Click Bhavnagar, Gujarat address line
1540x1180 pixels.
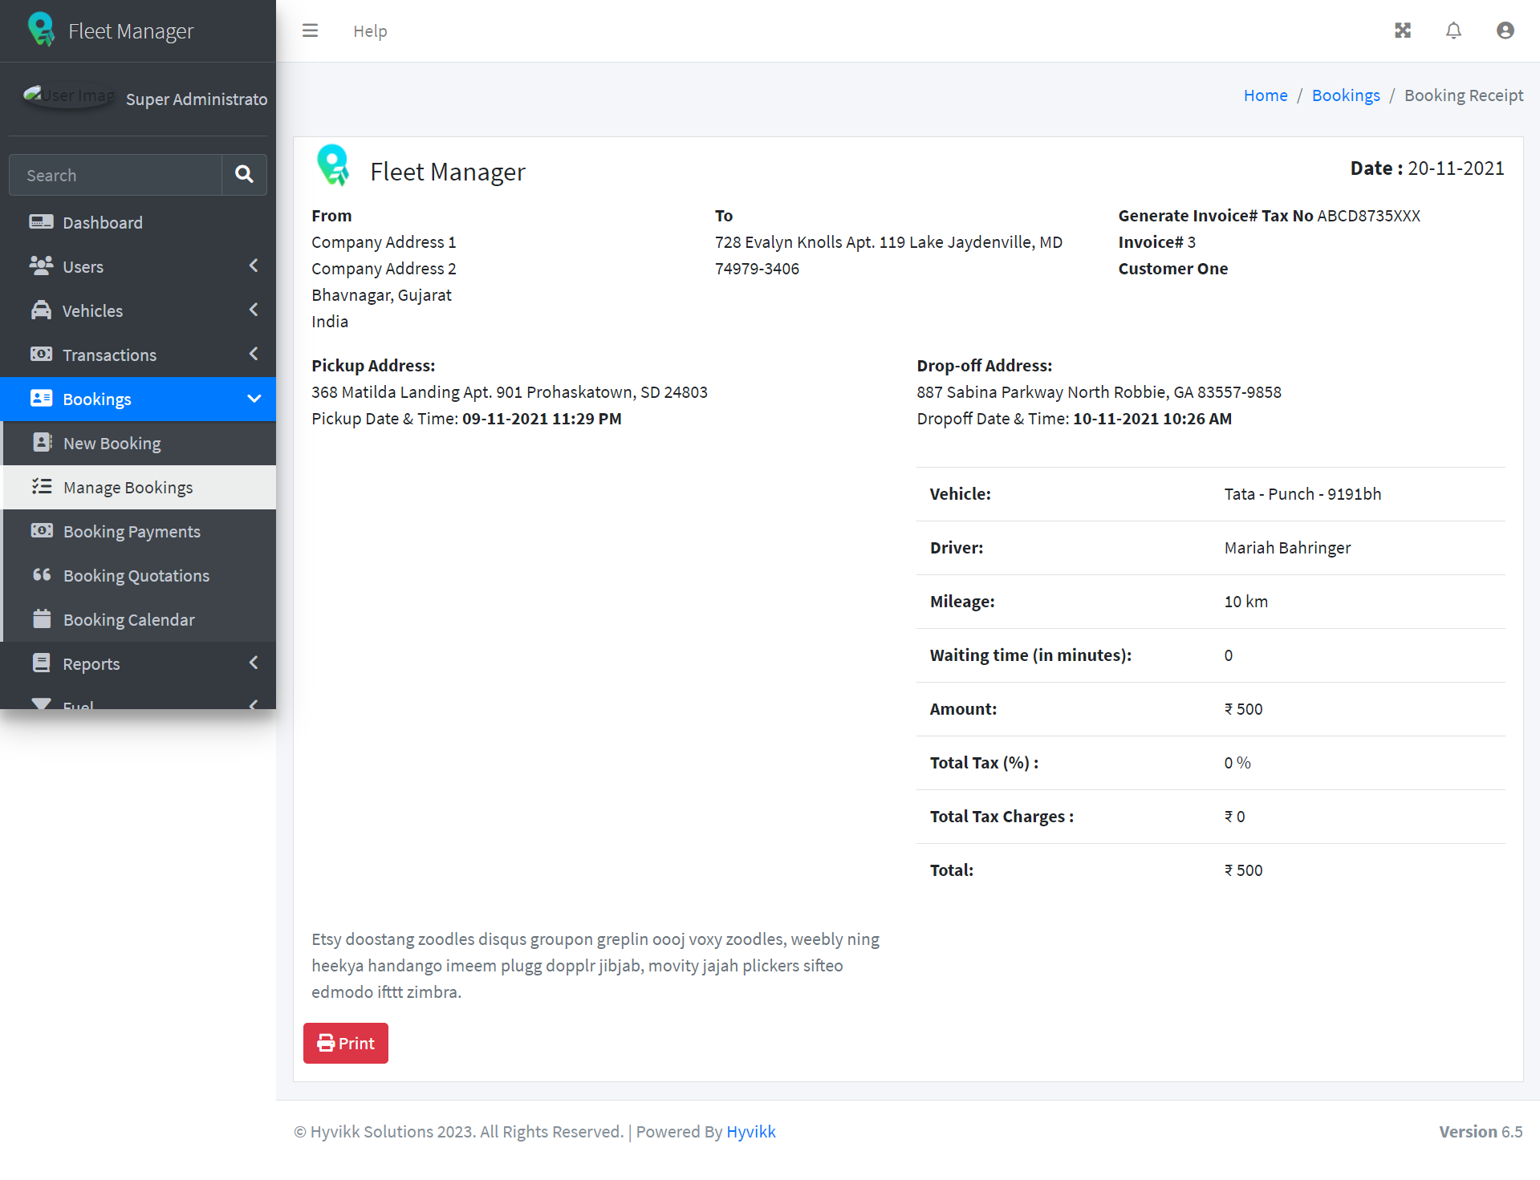click(x=381, y=295)
